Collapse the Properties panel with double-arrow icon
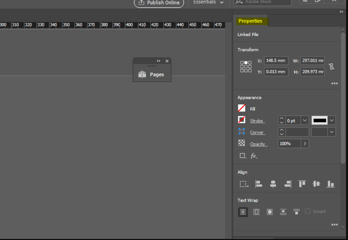348x240 pixels. tap(341, 12)
